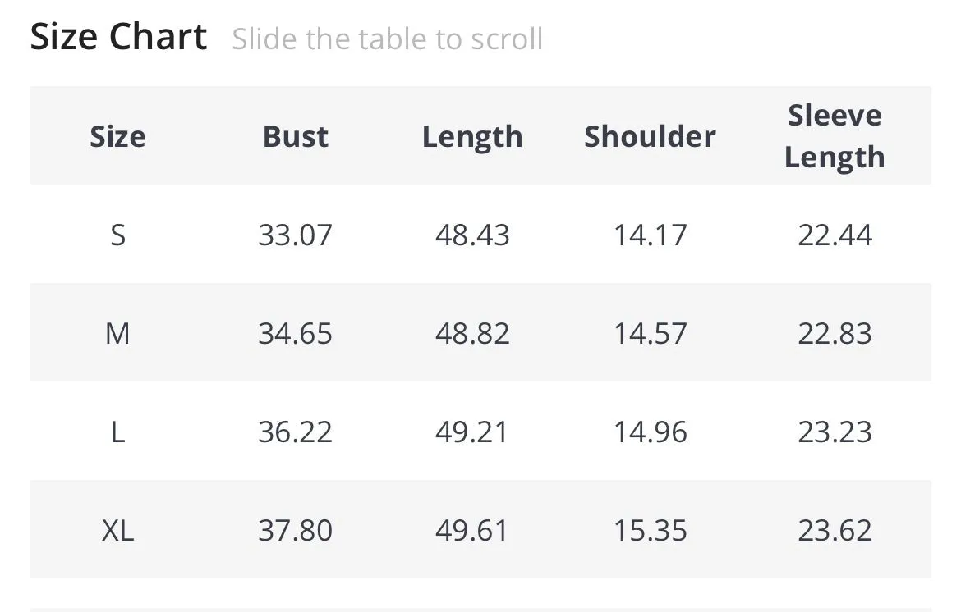Screen dimensions: 961x612
Task: Click length value 48.82 for size M
Action: (x=472, y=334)
